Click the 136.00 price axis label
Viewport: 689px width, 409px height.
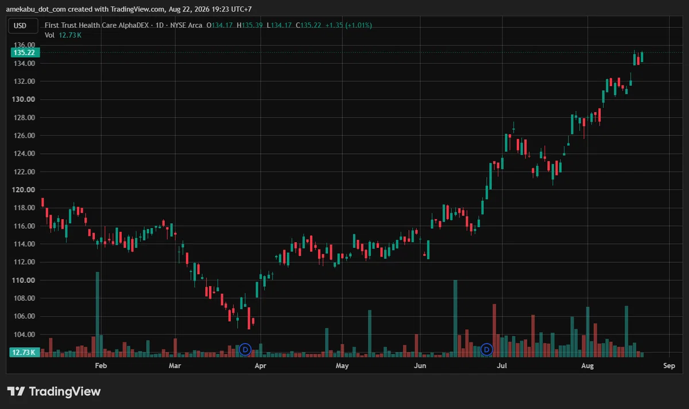click(24, 45)
